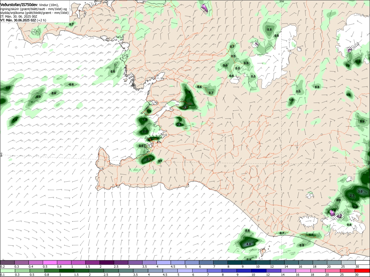The image size is (370, 277).
Task: Click the 1.3 precipitation value
Action: pyautogui.click(x=149, y=111)
